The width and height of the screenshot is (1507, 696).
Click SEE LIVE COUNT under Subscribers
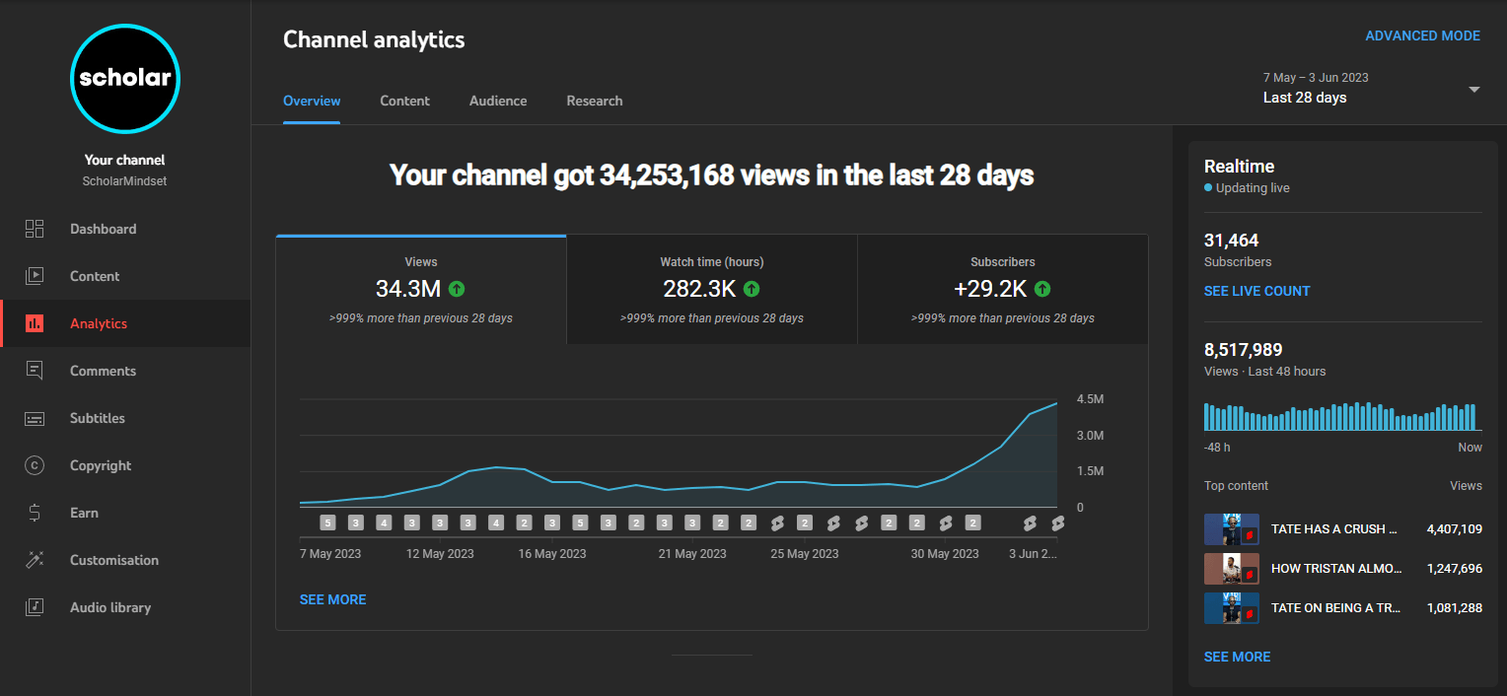1256,291
